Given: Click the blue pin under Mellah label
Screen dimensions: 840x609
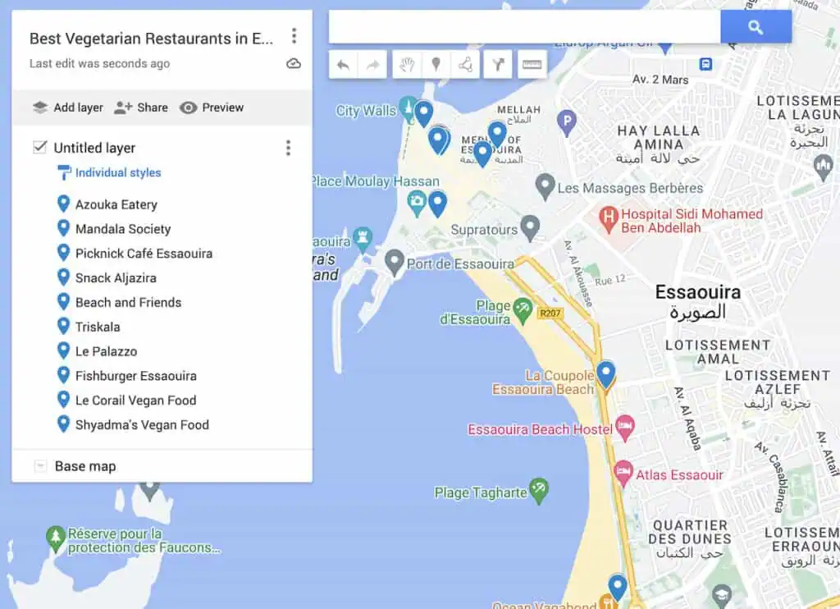Looking at the screenshot, I should click(497, 134).
